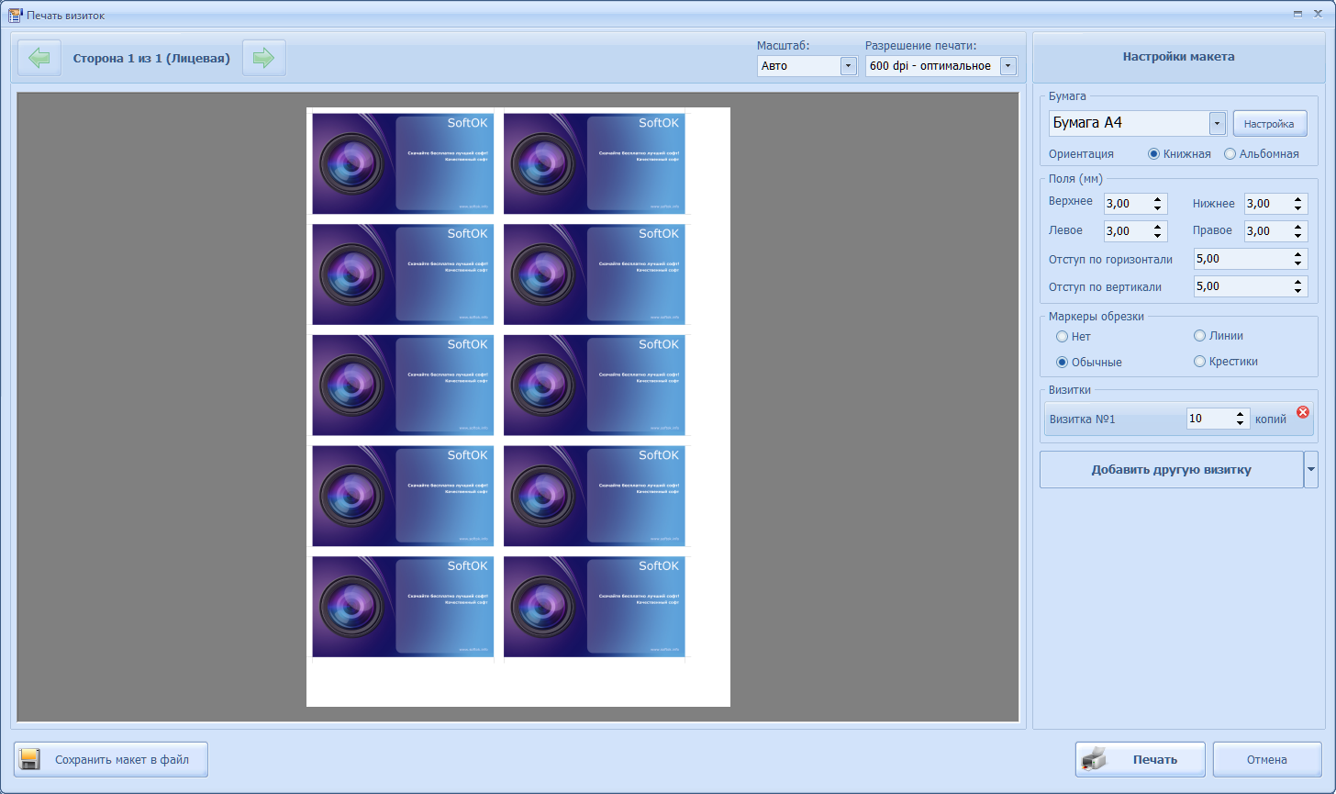Screen dimensions: 1336x794
Task: Decrease the Левое margin with the down arrow
Action: pyautogui.click(x=1159, y=236)
